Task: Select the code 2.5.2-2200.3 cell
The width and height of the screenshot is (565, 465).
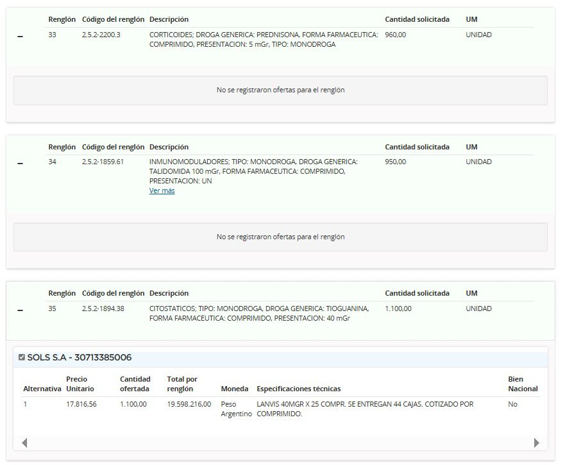Action: pyautogui.click(x=101, y=35)
